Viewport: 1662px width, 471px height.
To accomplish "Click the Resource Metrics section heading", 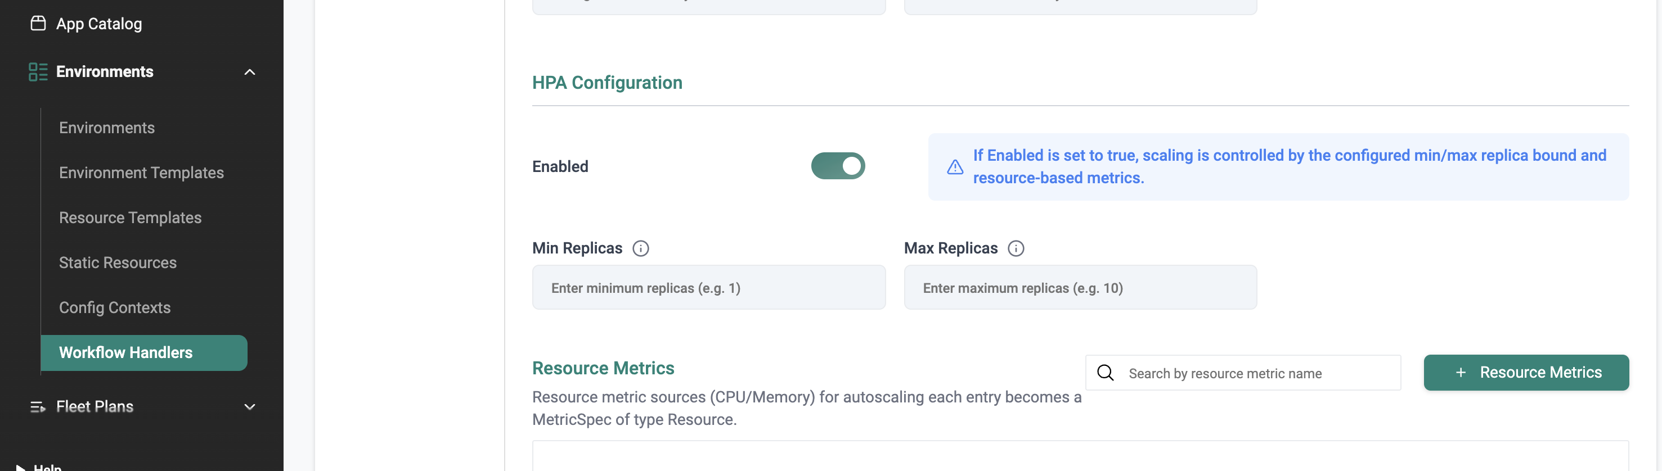I will coord(603,368).
